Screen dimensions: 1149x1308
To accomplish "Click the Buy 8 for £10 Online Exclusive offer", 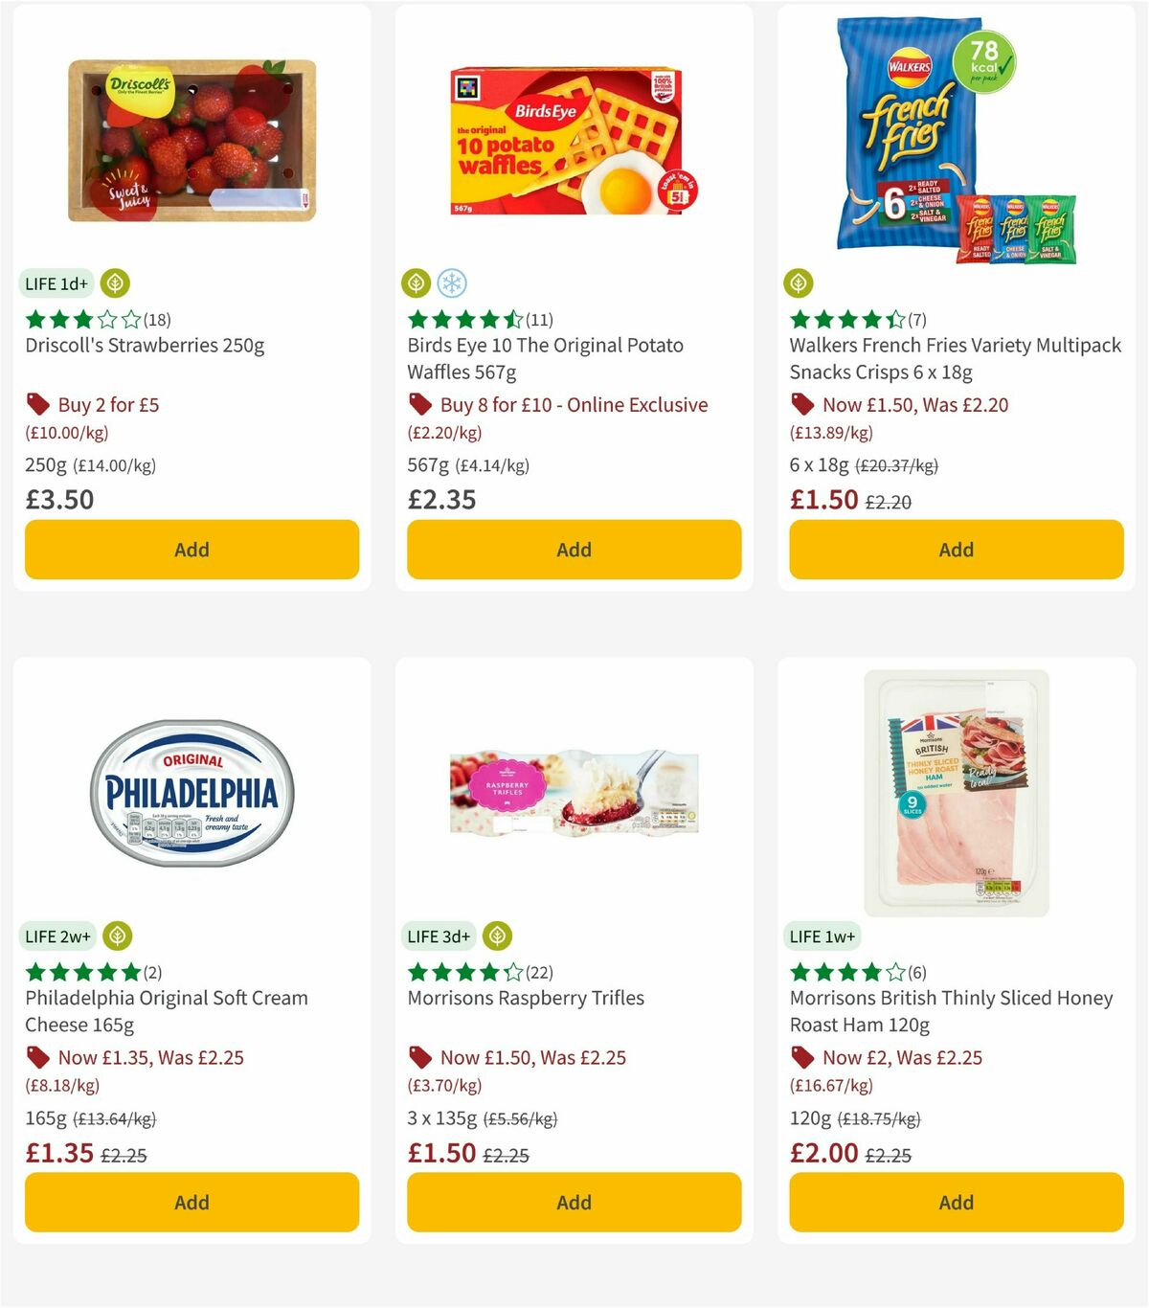I will click(573, 404).
